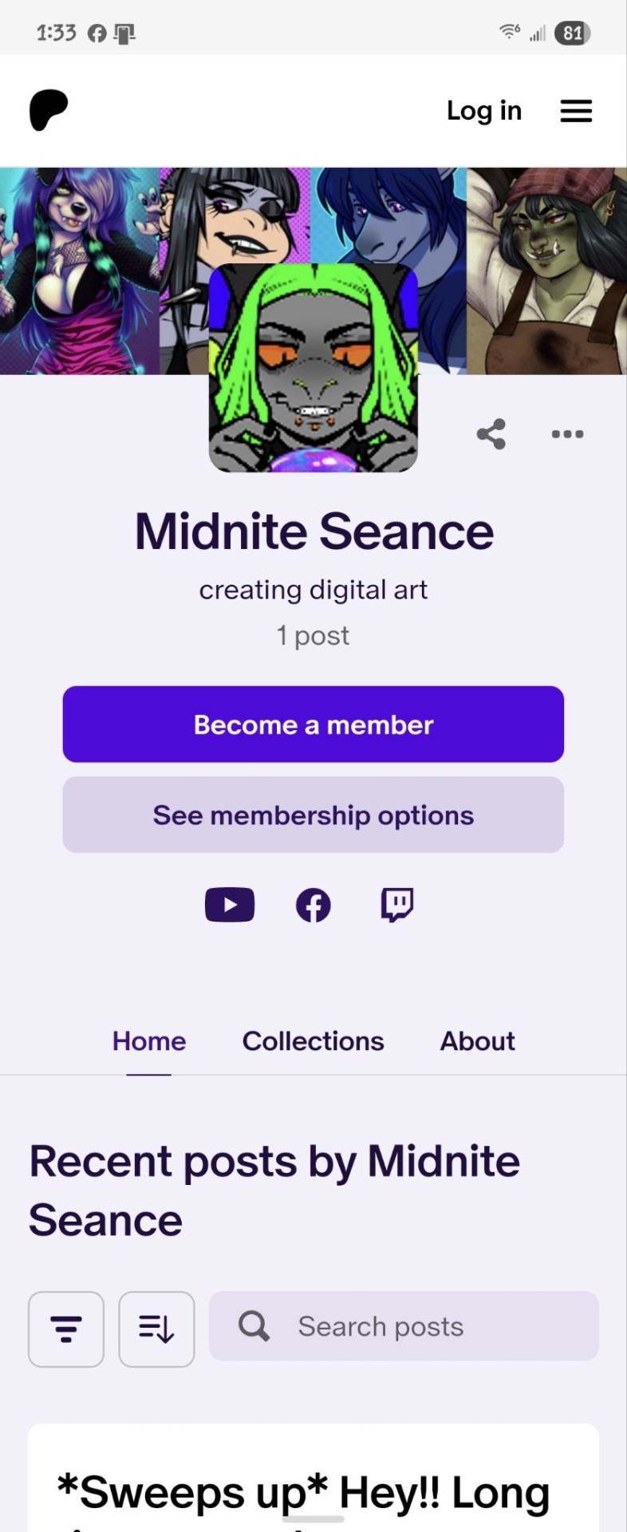Click See membership options button
This screenshot has width=627, height=1532.
click(x=313, y=815)
